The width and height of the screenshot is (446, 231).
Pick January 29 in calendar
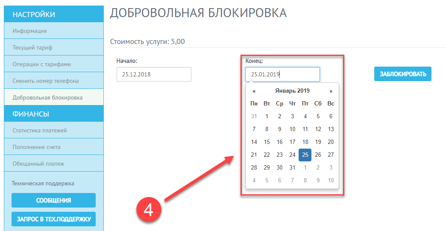267,168
